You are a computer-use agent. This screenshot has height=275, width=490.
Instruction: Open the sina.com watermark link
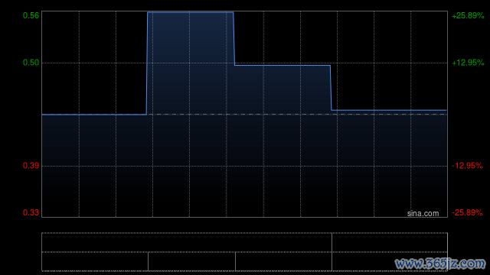423,213
